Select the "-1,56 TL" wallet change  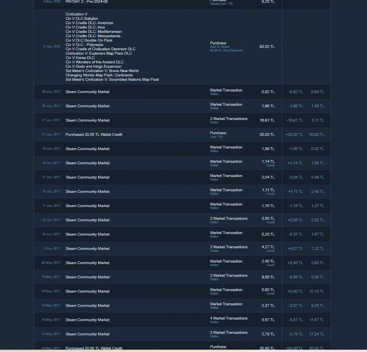point(295,149)
